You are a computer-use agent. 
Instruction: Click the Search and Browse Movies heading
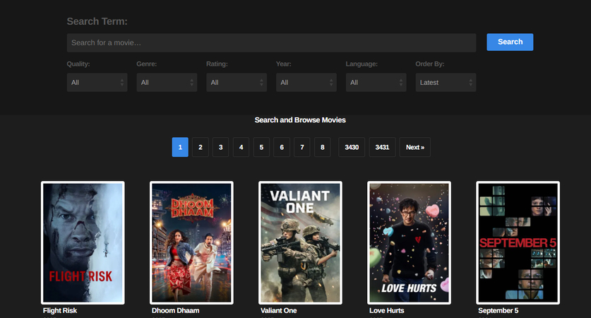pos(300,120)
